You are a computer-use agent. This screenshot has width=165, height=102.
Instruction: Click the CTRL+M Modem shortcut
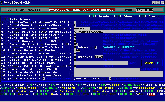tap(47, 94)
